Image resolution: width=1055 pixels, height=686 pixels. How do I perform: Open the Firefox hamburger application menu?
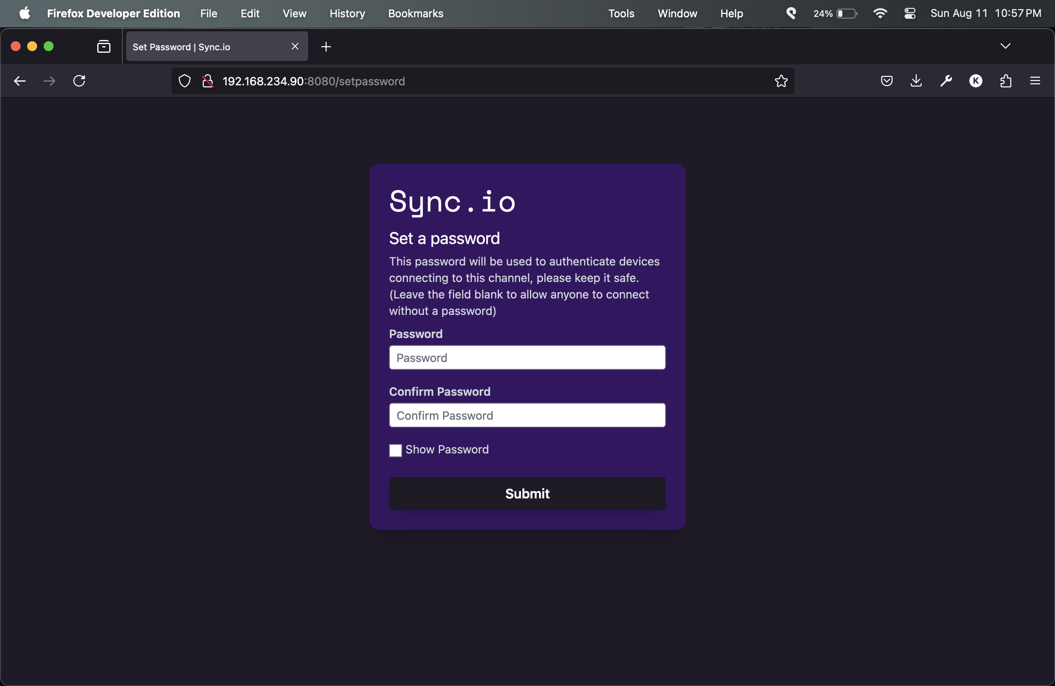click(x=1035, y=81)
